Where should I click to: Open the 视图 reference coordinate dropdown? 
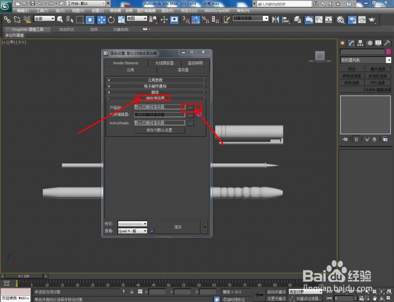[137, 18]
